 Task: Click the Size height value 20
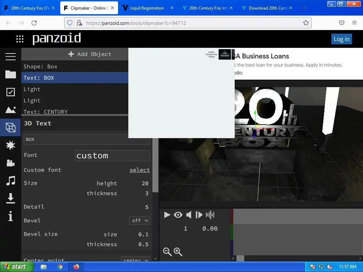145,183
